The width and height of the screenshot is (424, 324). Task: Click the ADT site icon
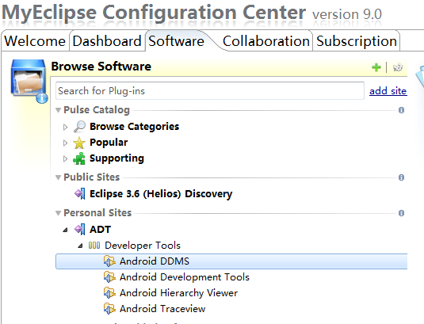pos(80,230)
